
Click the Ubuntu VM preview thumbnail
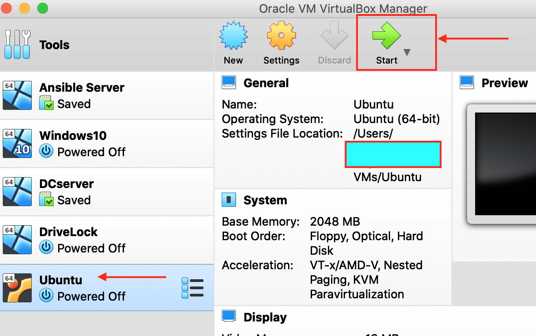(x=504, y=163)
